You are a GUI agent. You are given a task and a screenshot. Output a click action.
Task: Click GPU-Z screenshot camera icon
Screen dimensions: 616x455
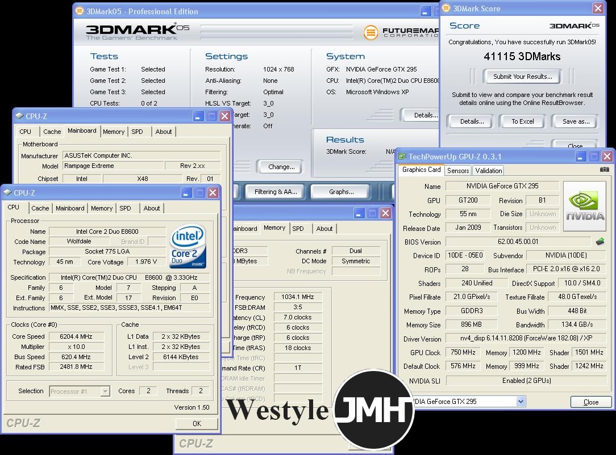point(604,170)
